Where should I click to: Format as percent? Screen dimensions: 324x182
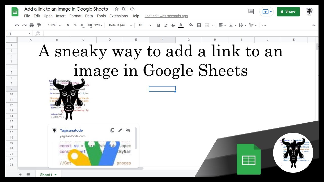pyautogui.click(x=75, y=25)
